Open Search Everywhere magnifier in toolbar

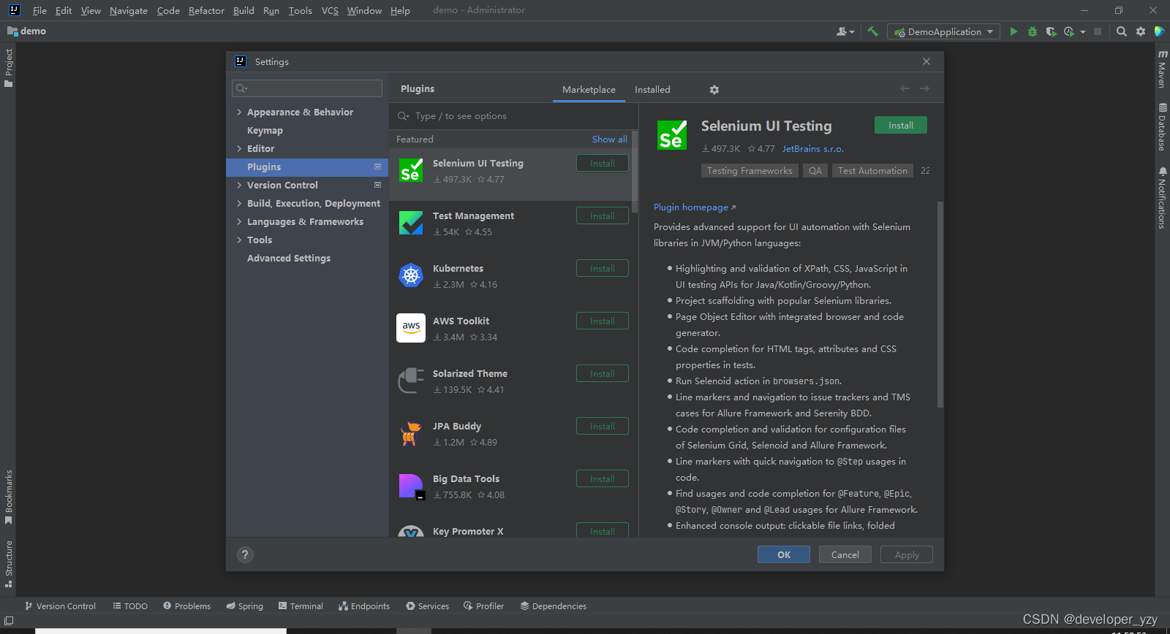tap(1122, 31)
